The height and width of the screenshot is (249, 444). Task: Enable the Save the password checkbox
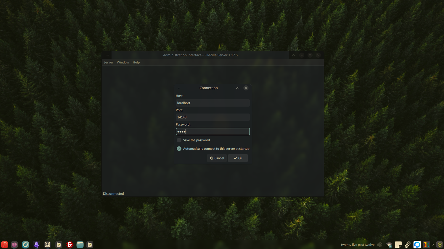pyautogui.click(x=179, y=140)
